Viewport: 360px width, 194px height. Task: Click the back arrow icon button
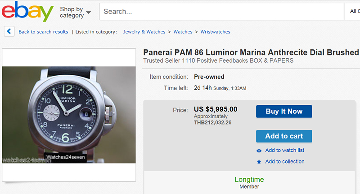coord(9,31)
